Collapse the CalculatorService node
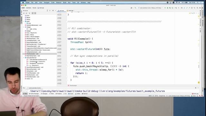Image resolution: width=206 pixels, height=116 pixels. point(24,58)
